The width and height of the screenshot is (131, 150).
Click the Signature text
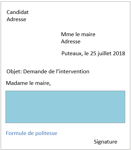pyautogui.click(x=105, y=142)
